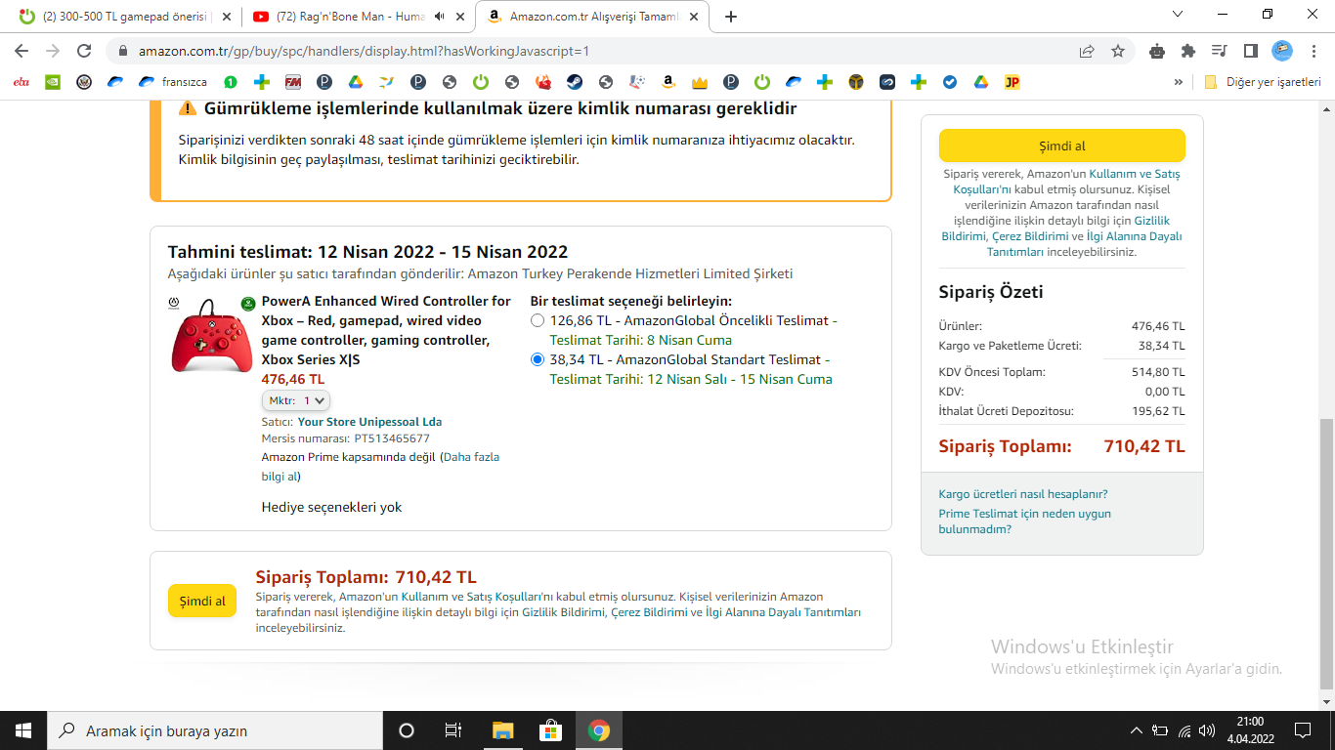Open File Explorer from the taskbar
Image resolution: width=1335 pixels, height=750 pixels.
click(502, 730)
